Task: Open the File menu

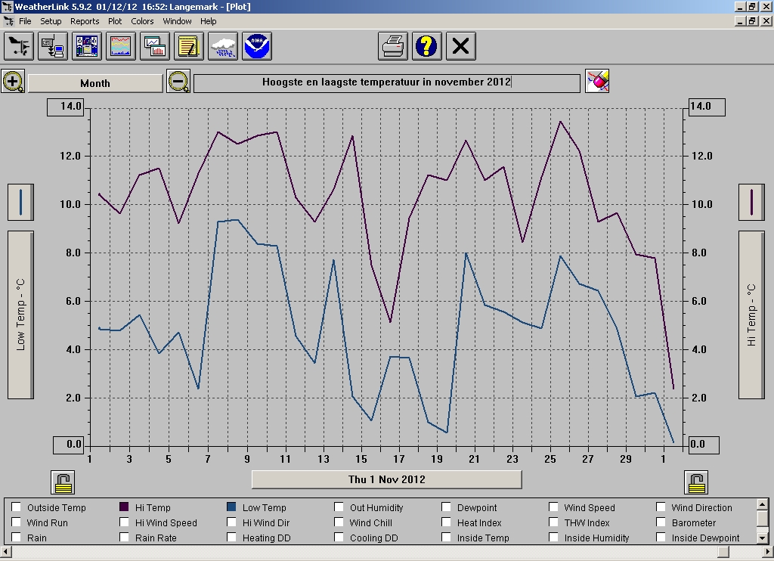Action: point(25,21)
